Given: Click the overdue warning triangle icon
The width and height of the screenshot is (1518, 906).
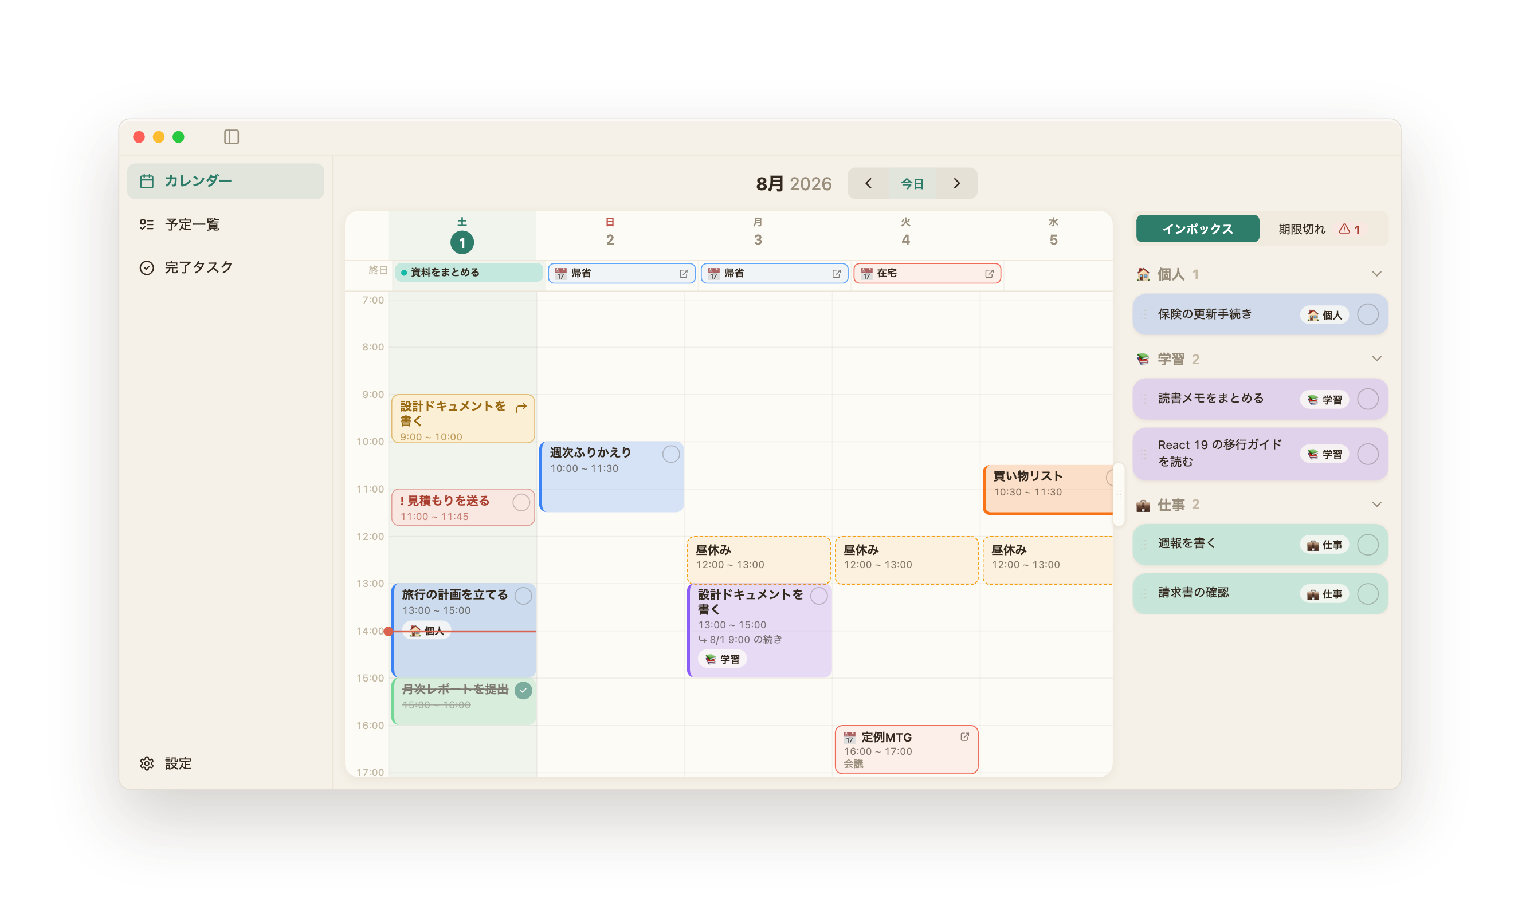Looking at the screenshot, I should pyautogui.click(x=1344, y=229).
